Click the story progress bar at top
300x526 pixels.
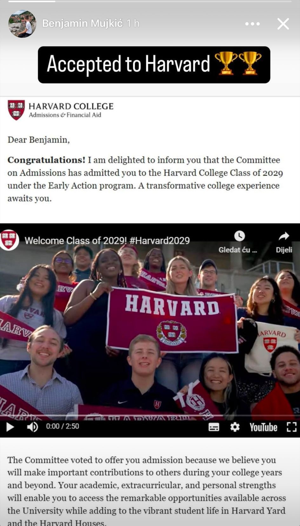coord(150,2)
